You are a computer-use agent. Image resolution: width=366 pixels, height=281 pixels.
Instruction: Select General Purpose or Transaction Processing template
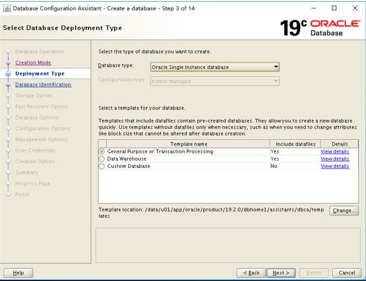(x=101, y=152)
